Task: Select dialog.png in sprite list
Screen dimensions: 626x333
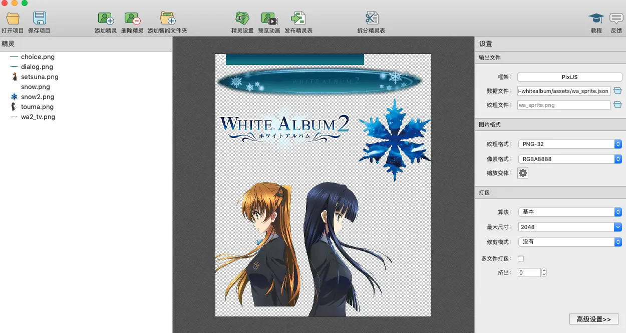Action: pyautogui.click(x=37, y=67)
